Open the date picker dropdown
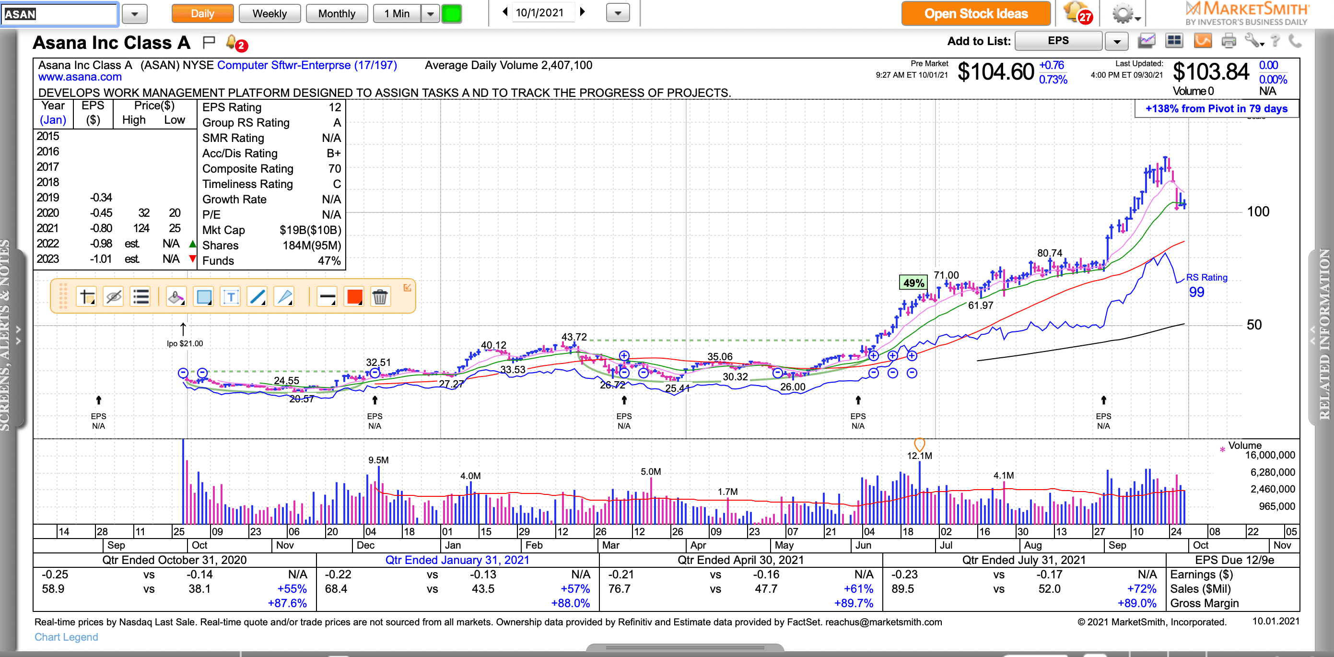The height and width of the screenshot is (657, 1334). (x=618, y=13)
